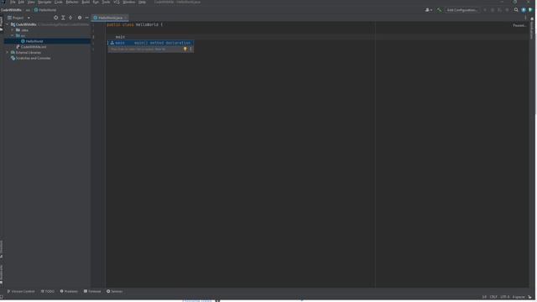Open the Tools menu
This screenshot has height=302, width=537.
tap(107, 2)
